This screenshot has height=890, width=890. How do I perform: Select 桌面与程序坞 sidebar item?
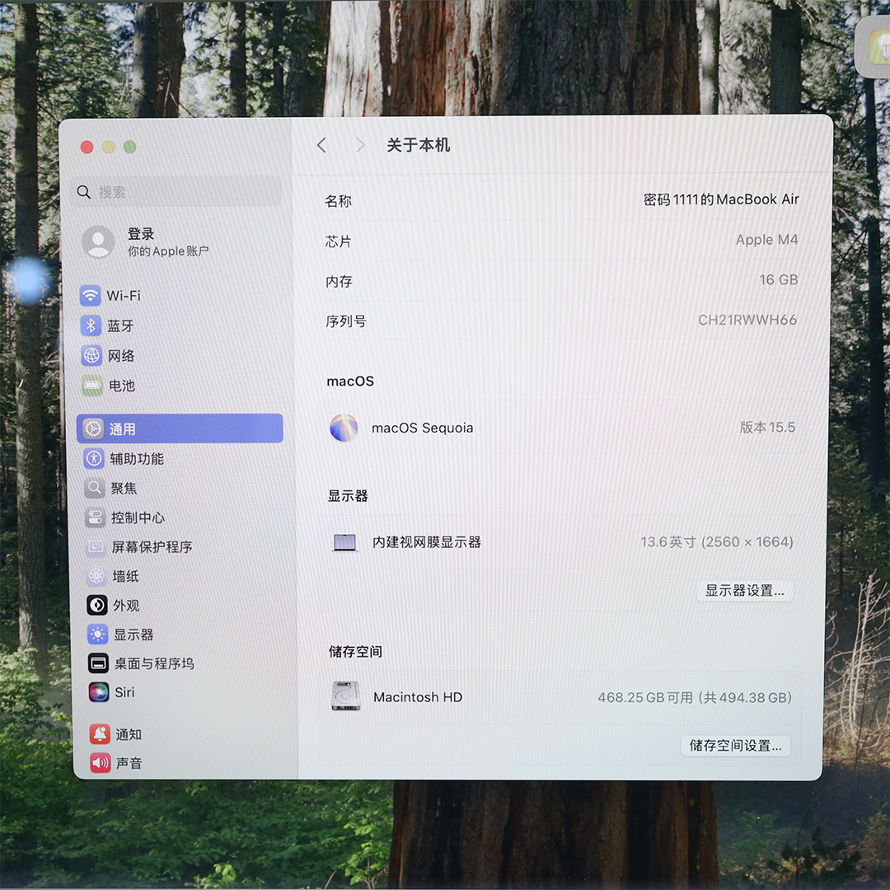pyautogui.click(x=153, y=663)
